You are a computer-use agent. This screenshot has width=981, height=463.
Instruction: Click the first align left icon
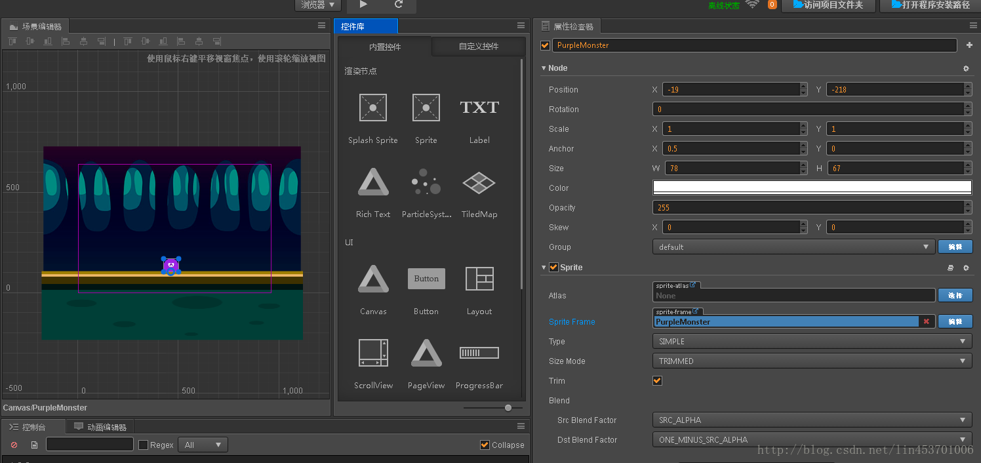pos(66,42)
